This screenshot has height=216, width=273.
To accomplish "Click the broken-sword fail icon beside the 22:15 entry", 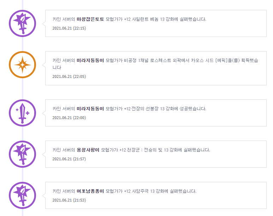I will pyautogui.click(x=23, y=23).
